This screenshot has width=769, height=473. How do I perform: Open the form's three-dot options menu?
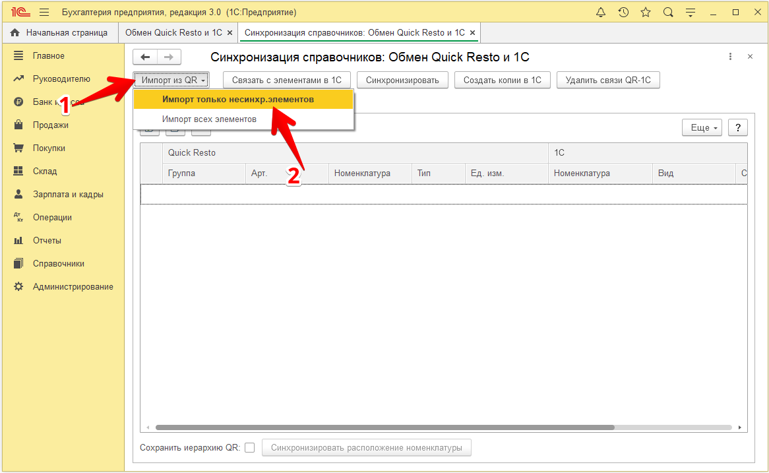pyautogui.click(x=730, y=57)
